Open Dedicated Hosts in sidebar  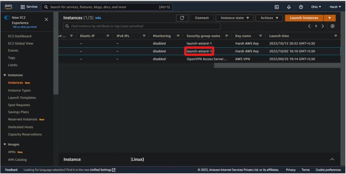(x=21, y=127)
